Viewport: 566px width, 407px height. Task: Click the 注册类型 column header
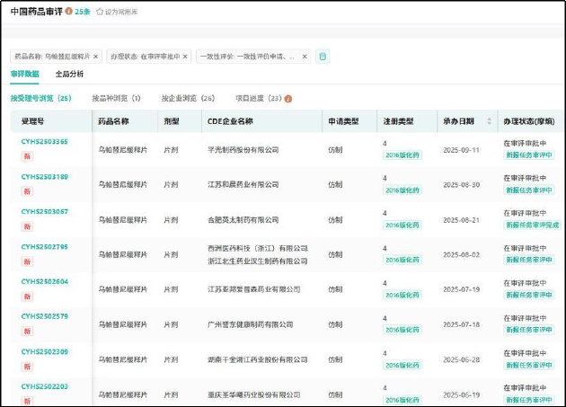click(398, 121)
